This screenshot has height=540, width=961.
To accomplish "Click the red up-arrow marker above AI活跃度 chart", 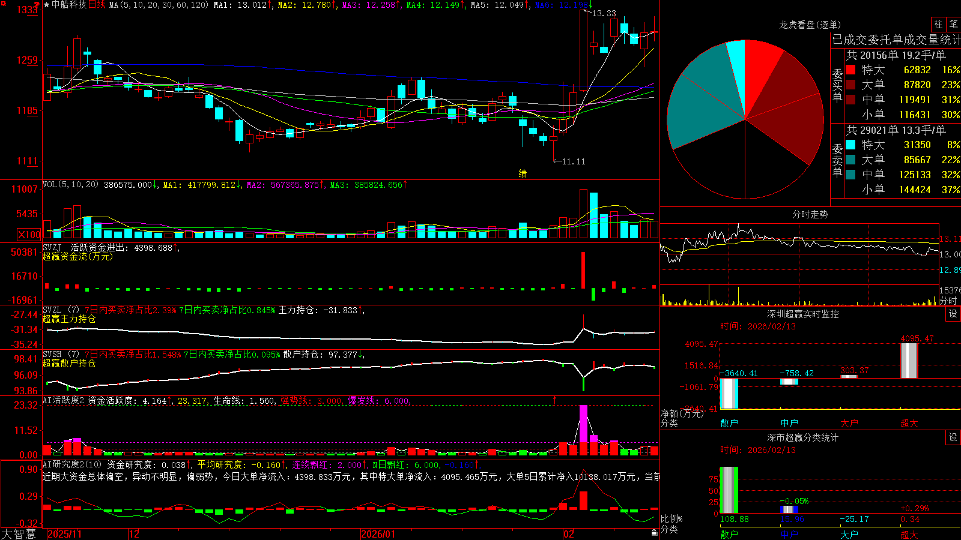I will coord(554,399).
